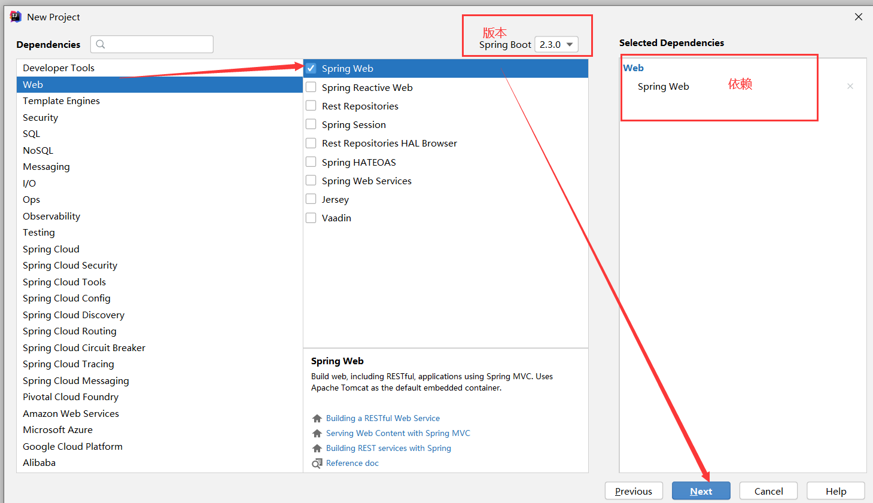
Task: Open the Pivotal Cloud Foundry category
Action: (x=160, y=397)
